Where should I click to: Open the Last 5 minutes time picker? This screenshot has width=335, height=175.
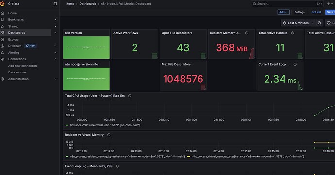(298, 23)
